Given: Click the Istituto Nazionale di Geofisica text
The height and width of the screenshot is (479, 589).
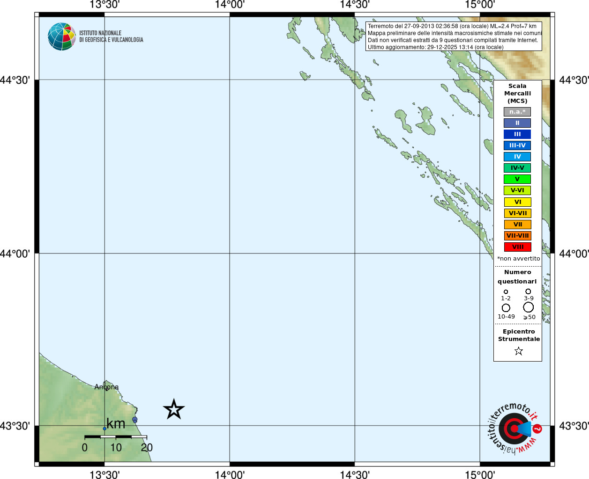Looking at the screenshot, I should pyautogui.click(x=111, y=36).
